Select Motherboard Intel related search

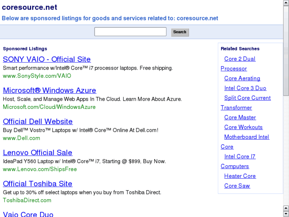point(247,137)
